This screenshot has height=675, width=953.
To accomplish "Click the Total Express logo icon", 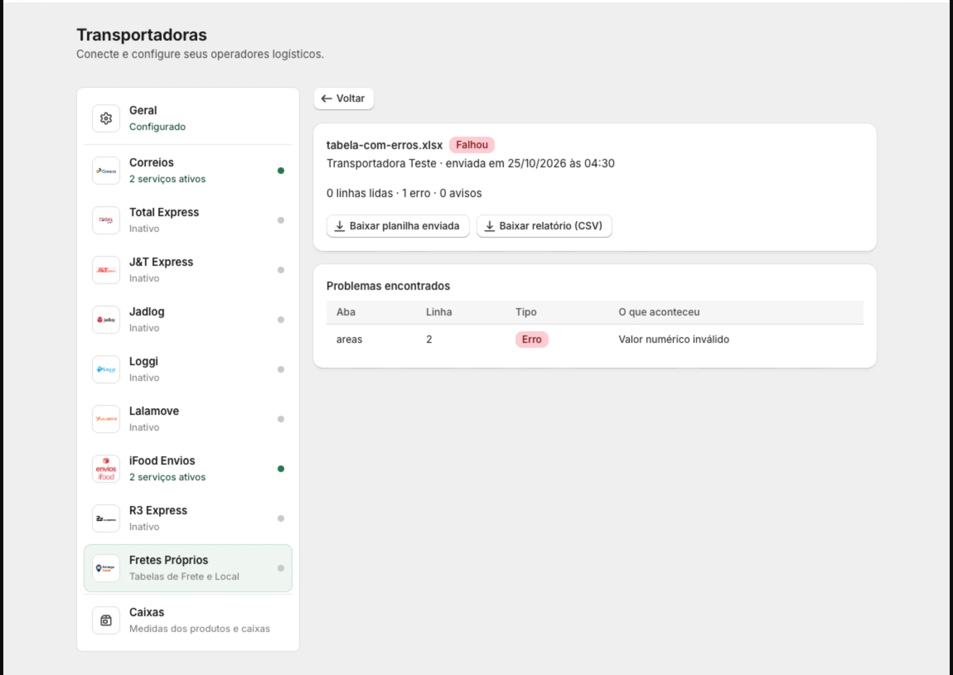I will 106,220.
